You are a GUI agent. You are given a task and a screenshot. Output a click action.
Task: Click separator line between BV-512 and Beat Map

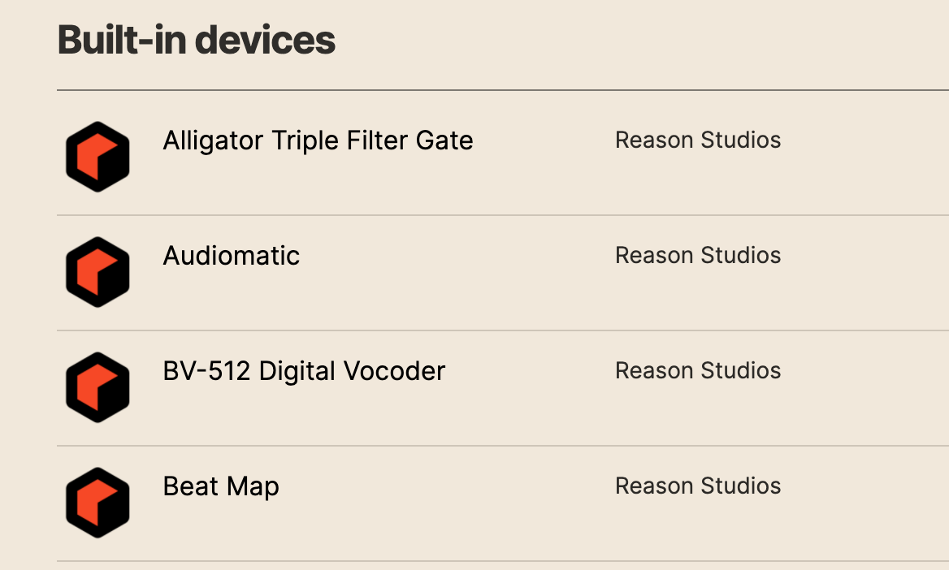(503, 446)
